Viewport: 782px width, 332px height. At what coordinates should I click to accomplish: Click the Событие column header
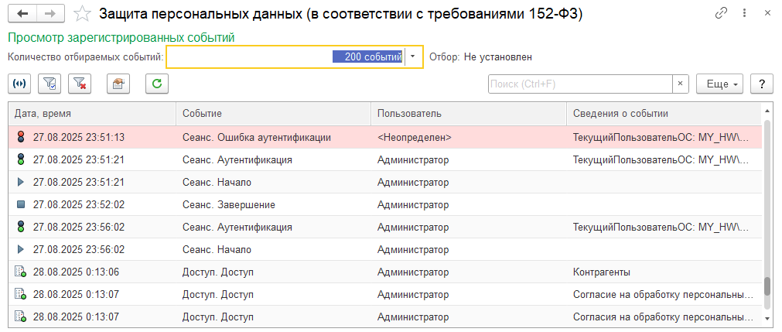[x=272, y=114]
